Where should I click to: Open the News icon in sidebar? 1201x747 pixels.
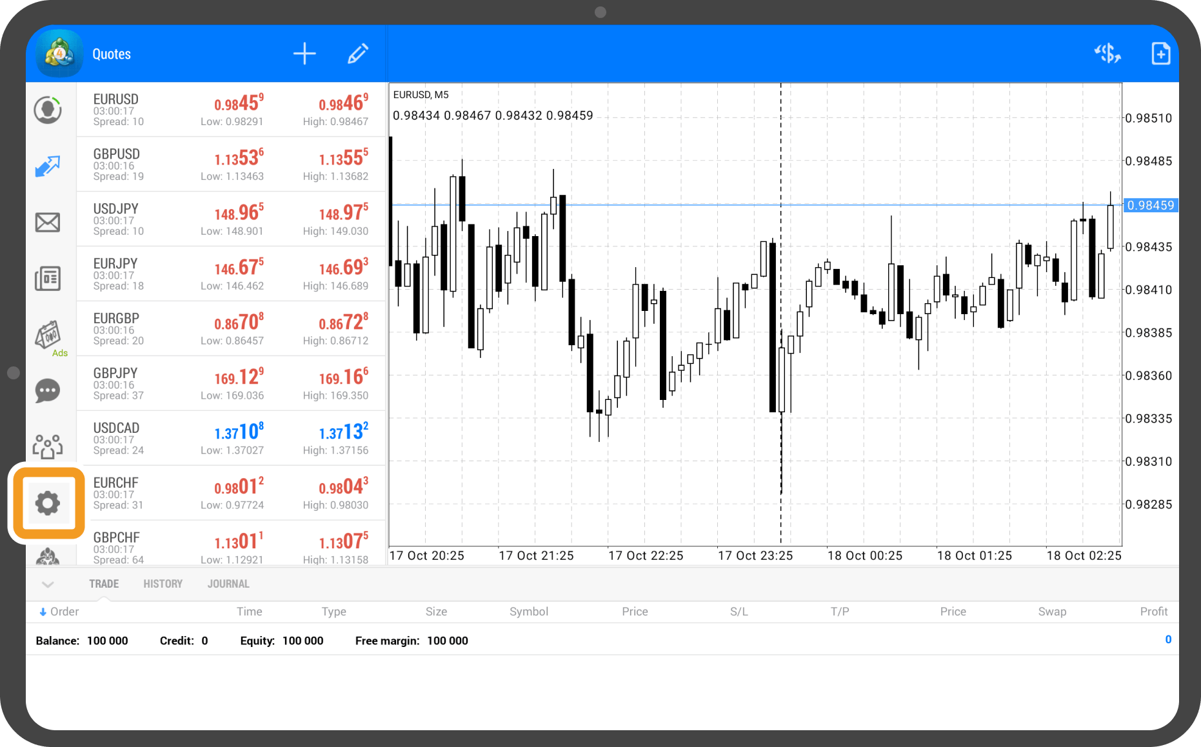coord(48,279)
